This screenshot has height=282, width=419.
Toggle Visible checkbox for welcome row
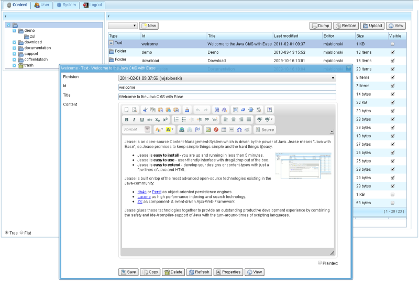pos(392,44)
